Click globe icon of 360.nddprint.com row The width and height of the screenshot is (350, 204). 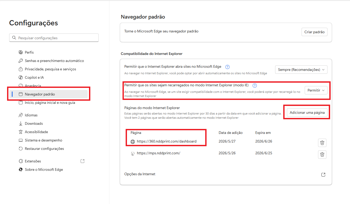point(133,141)
